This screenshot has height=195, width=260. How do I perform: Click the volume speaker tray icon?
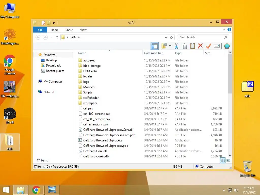click(x=236, y=190)
